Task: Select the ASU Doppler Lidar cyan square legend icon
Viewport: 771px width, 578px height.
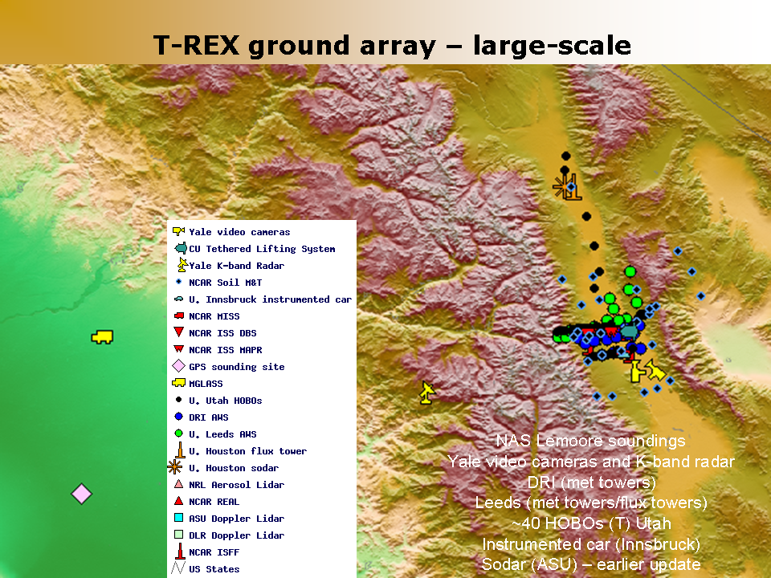Action: 179,518
